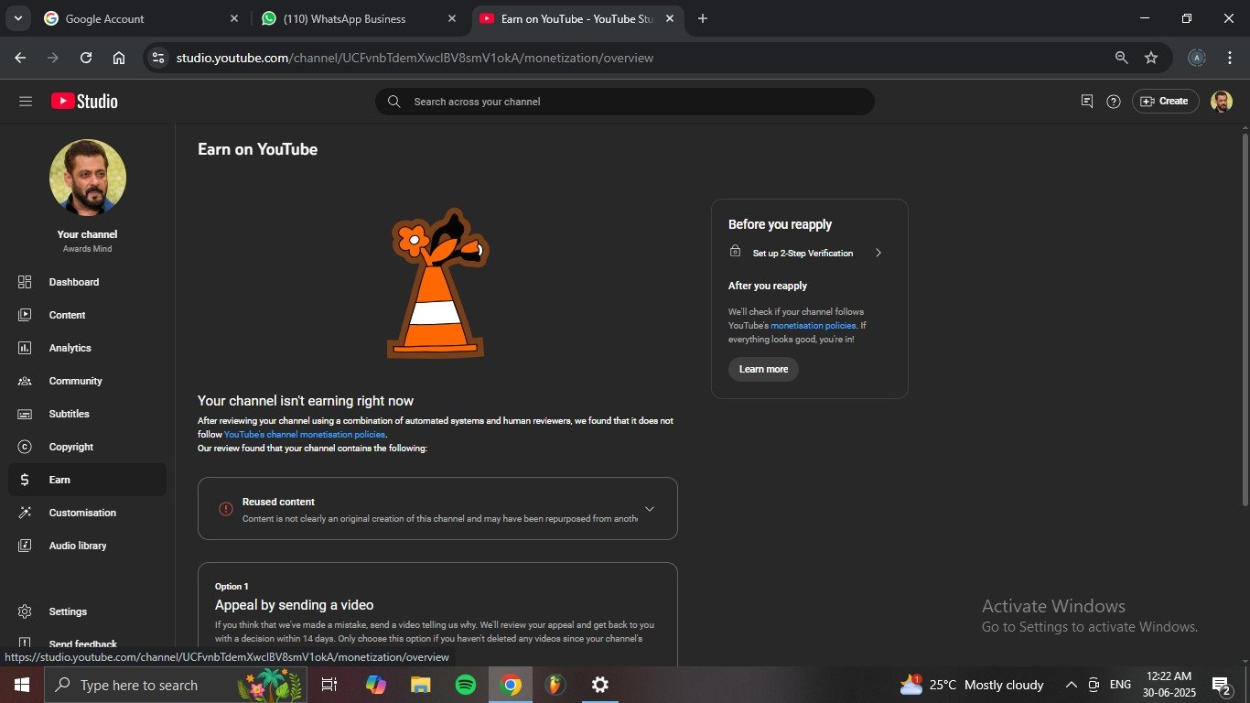Image resolution: width=1250 pixels, height=703 pixels.
Task: Click the Copyright symbol icon
Action: pyautogui.click(x=25, y=447)
